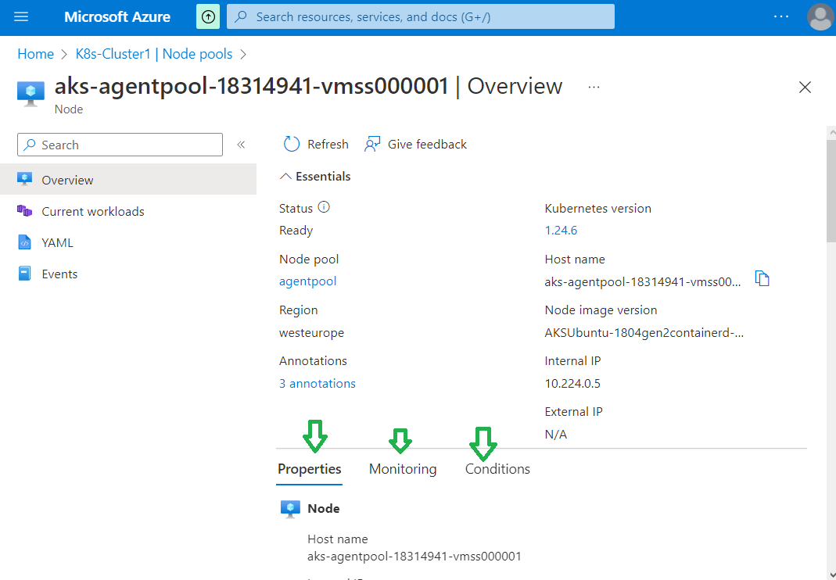Image resolution: width=836 pixels, height=580 pixels.
Task: Click the Give feedback icon
Action: (372, 144)
